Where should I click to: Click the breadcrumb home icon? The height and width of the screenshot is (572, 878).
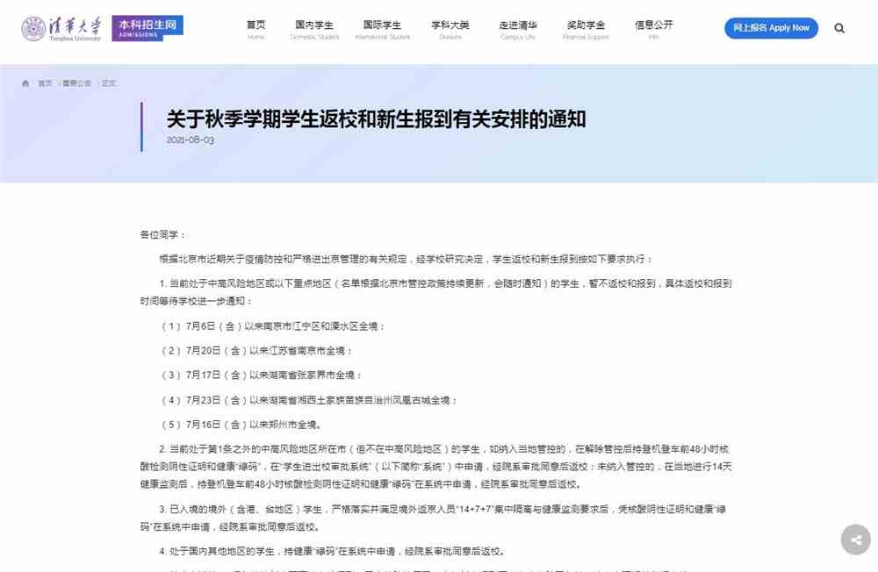[x=25, y=83]
